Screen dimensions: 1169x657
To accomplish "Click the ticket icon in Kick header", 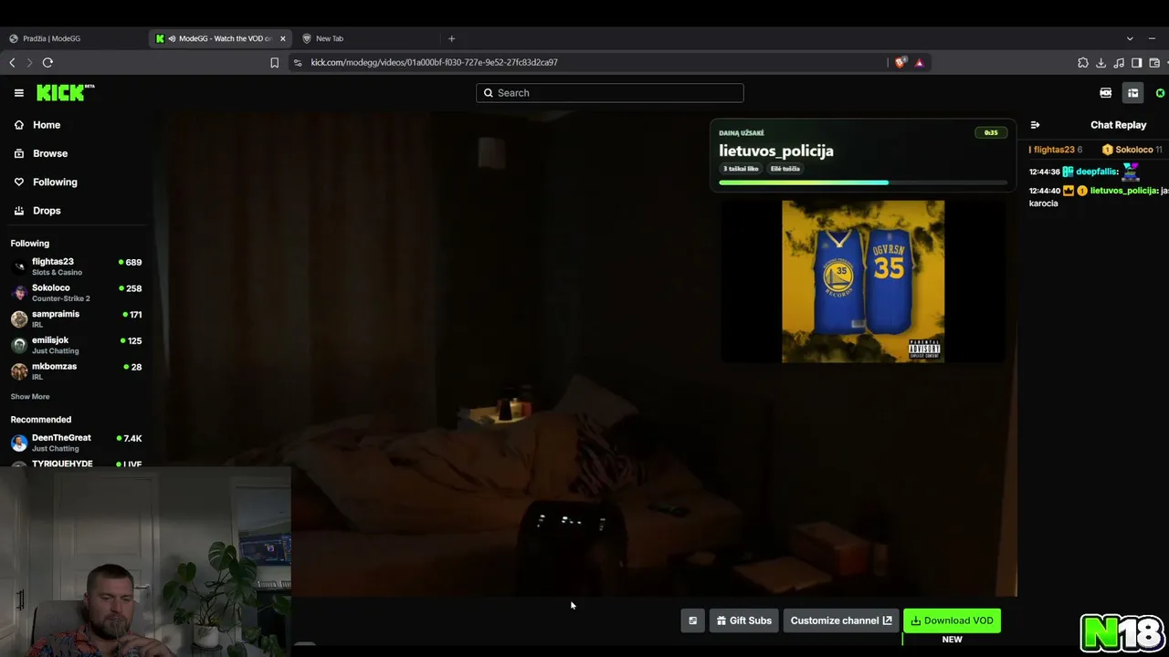I will (1105, 93).
